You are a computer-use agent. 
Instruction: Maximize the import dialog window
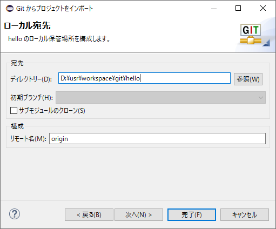(238, 8)
